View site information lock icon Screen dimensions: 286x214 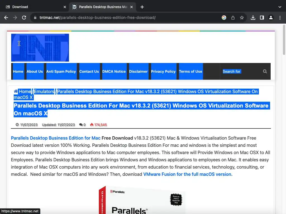point(35,18)
